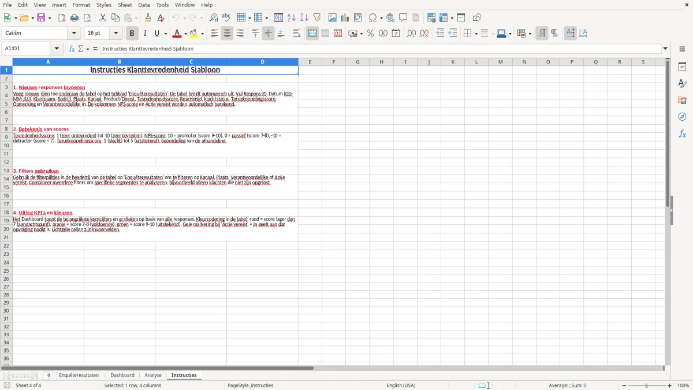Open the Font Size dropdown
Viewport: 693px width, 390px height.
[115, 34]
